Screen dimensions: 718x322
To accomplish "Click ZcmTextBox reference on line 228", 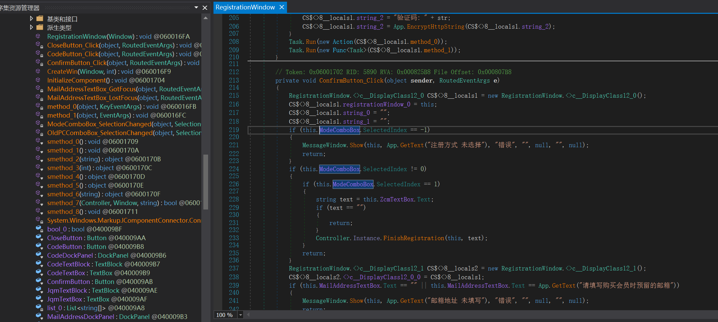I will pyautogui.click(x=397, y=199).
